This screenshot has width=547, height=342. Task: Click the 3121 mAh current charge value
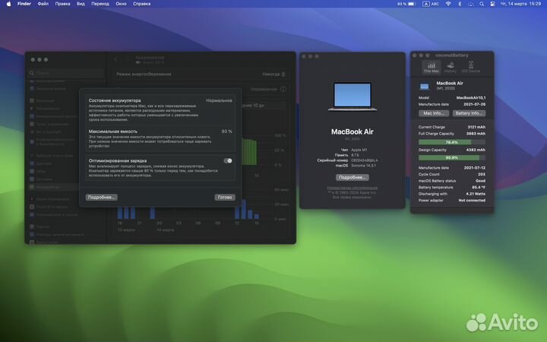(x=476, y=127)
